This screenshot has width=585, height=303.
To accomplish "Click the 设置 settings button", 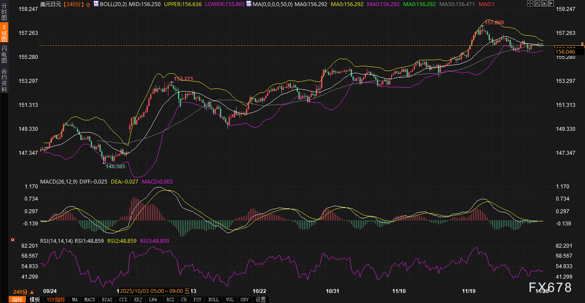I will tap(260, 300).
